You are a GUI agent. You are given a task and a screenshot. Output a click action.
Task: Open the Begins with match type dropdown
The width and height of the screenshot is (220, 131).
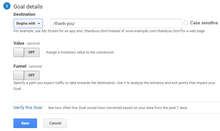point(28,23)
